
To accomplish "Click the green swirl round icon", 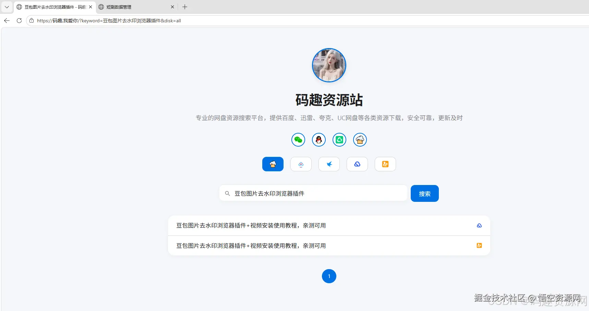I will click(x=339, y=140).
